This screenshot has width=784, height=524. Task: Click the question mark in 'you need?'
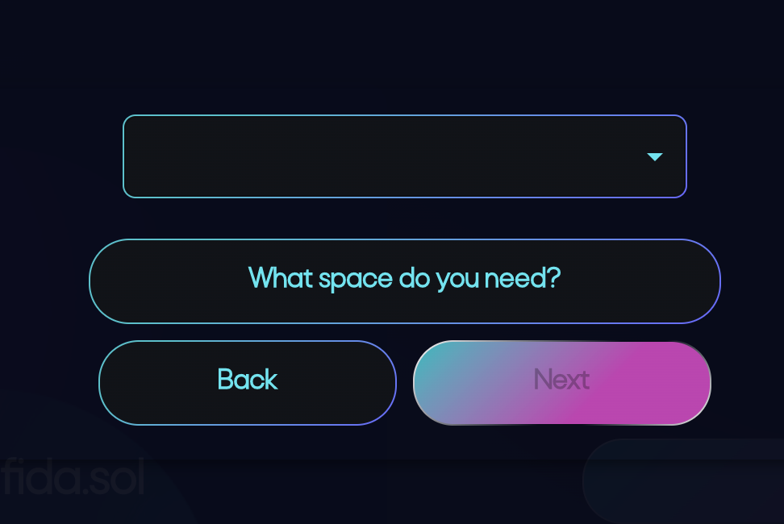(x=554, y=277)
